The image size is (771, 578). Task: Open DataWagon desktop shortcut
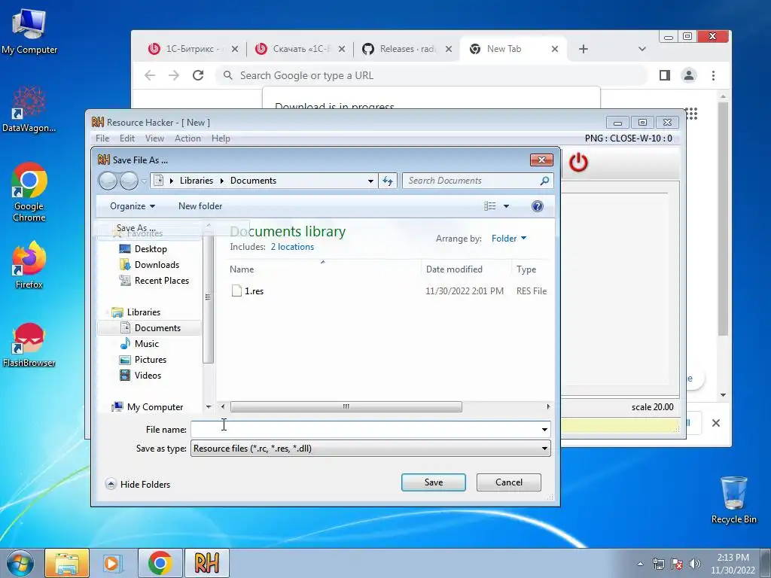pos(29,109)
